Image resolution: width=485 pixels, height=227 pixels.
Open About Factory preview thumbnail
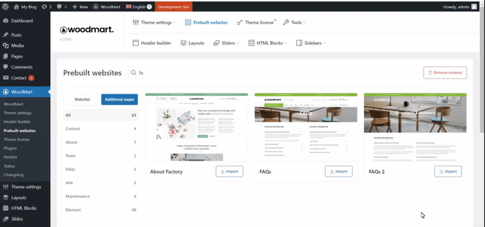(x=197, y=127)
